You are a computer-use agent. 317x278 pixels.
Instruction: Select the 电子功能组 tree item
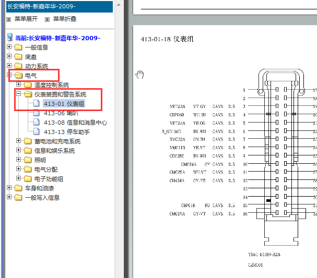click(49, 179)
